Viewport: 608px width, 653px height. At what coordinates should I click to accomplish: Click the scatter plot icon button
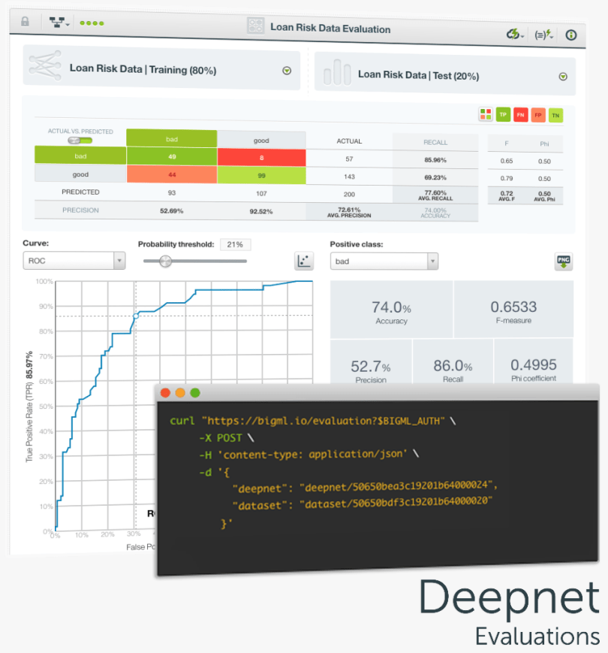point(303,261)
